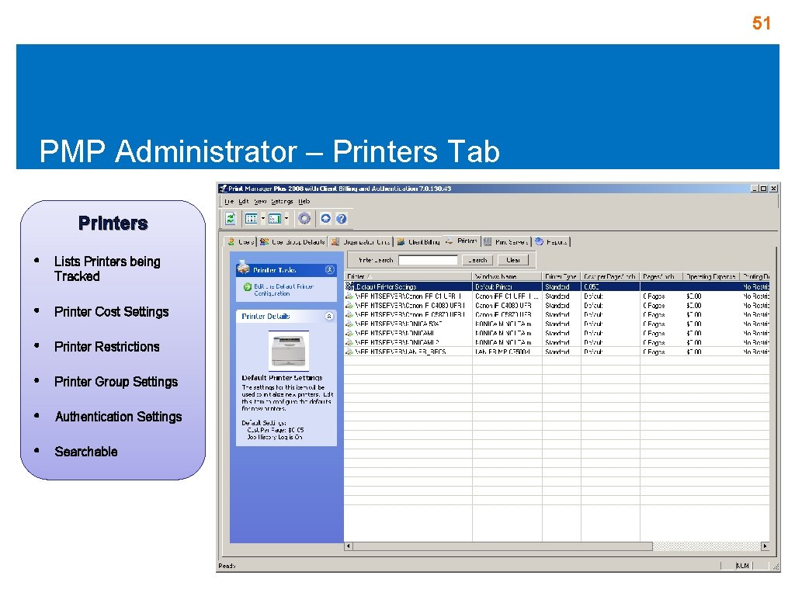Viewport: 795px width, 596px height.
Task: Click the Search button
Action: (477, 260)
